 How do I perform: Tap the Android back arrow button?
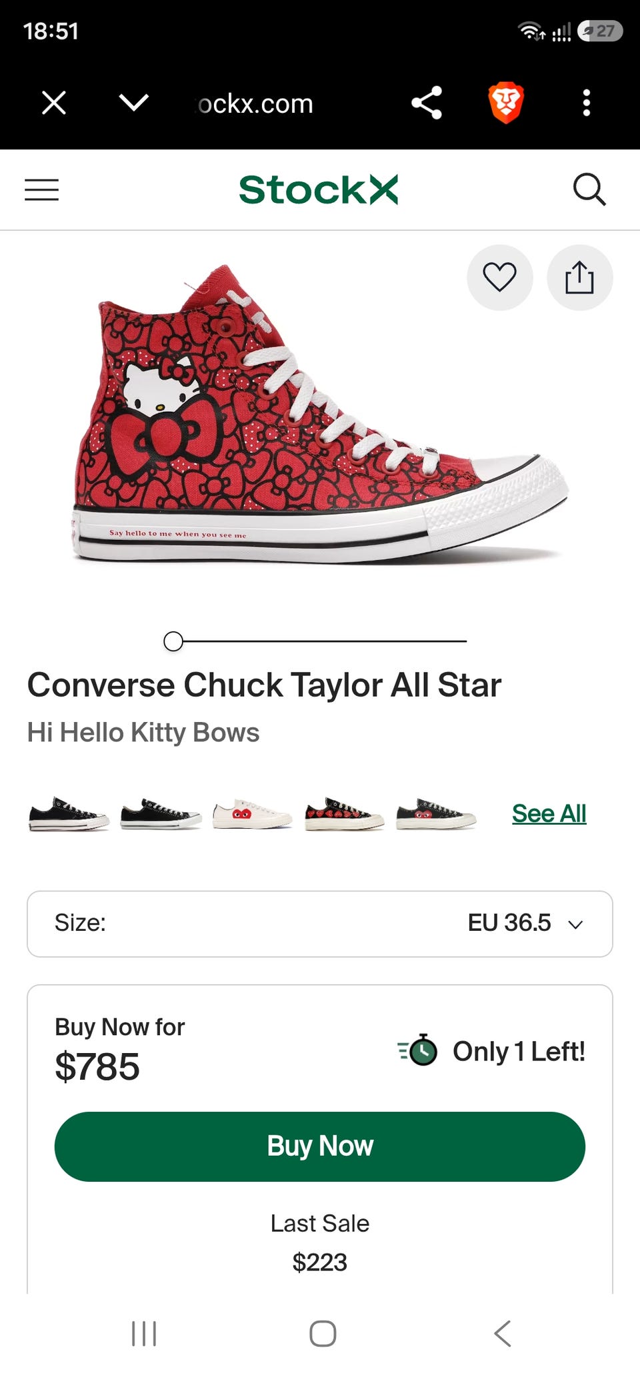click(x=503, y=1333)
